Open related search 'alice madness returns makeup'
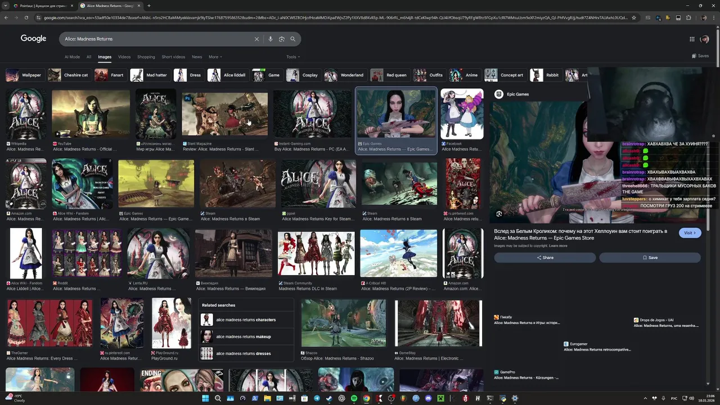 point(246,337)
